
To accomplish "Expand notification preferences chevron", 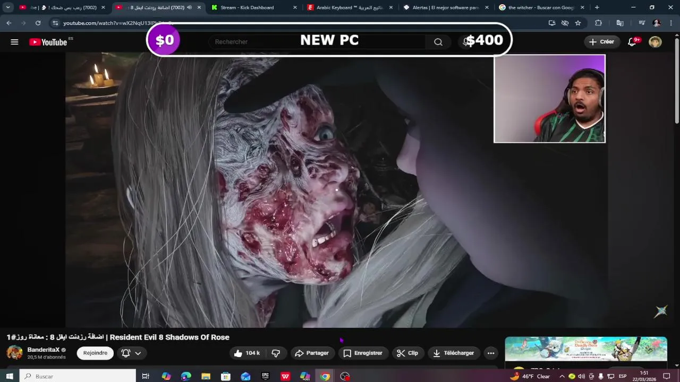I will pos(138,353).
